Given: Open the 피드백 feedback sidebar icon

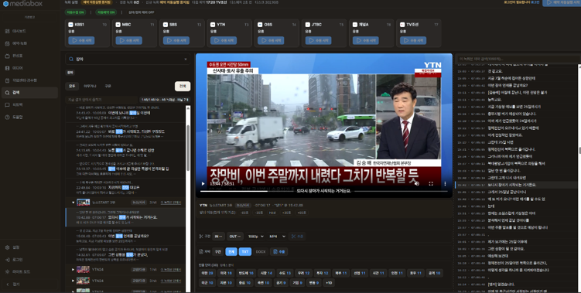Looking at the screenshot, I should click(8, 105).
